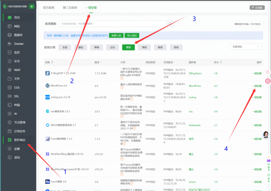Viewport: 271px width, 191px height.
Task: Open the 文件 files folder icon
Action: 10,79
